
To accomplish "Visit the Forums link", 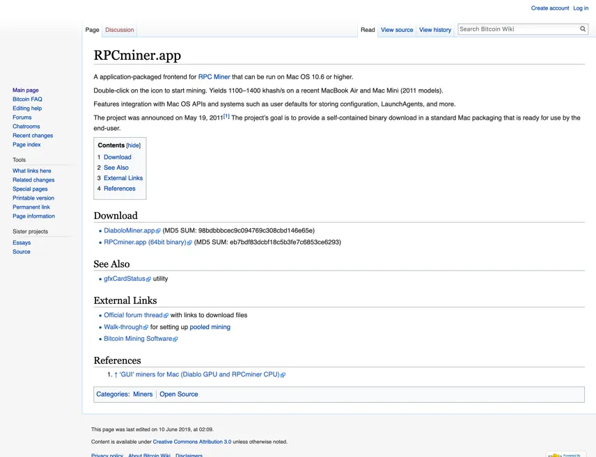I will [x=22, y=118].
